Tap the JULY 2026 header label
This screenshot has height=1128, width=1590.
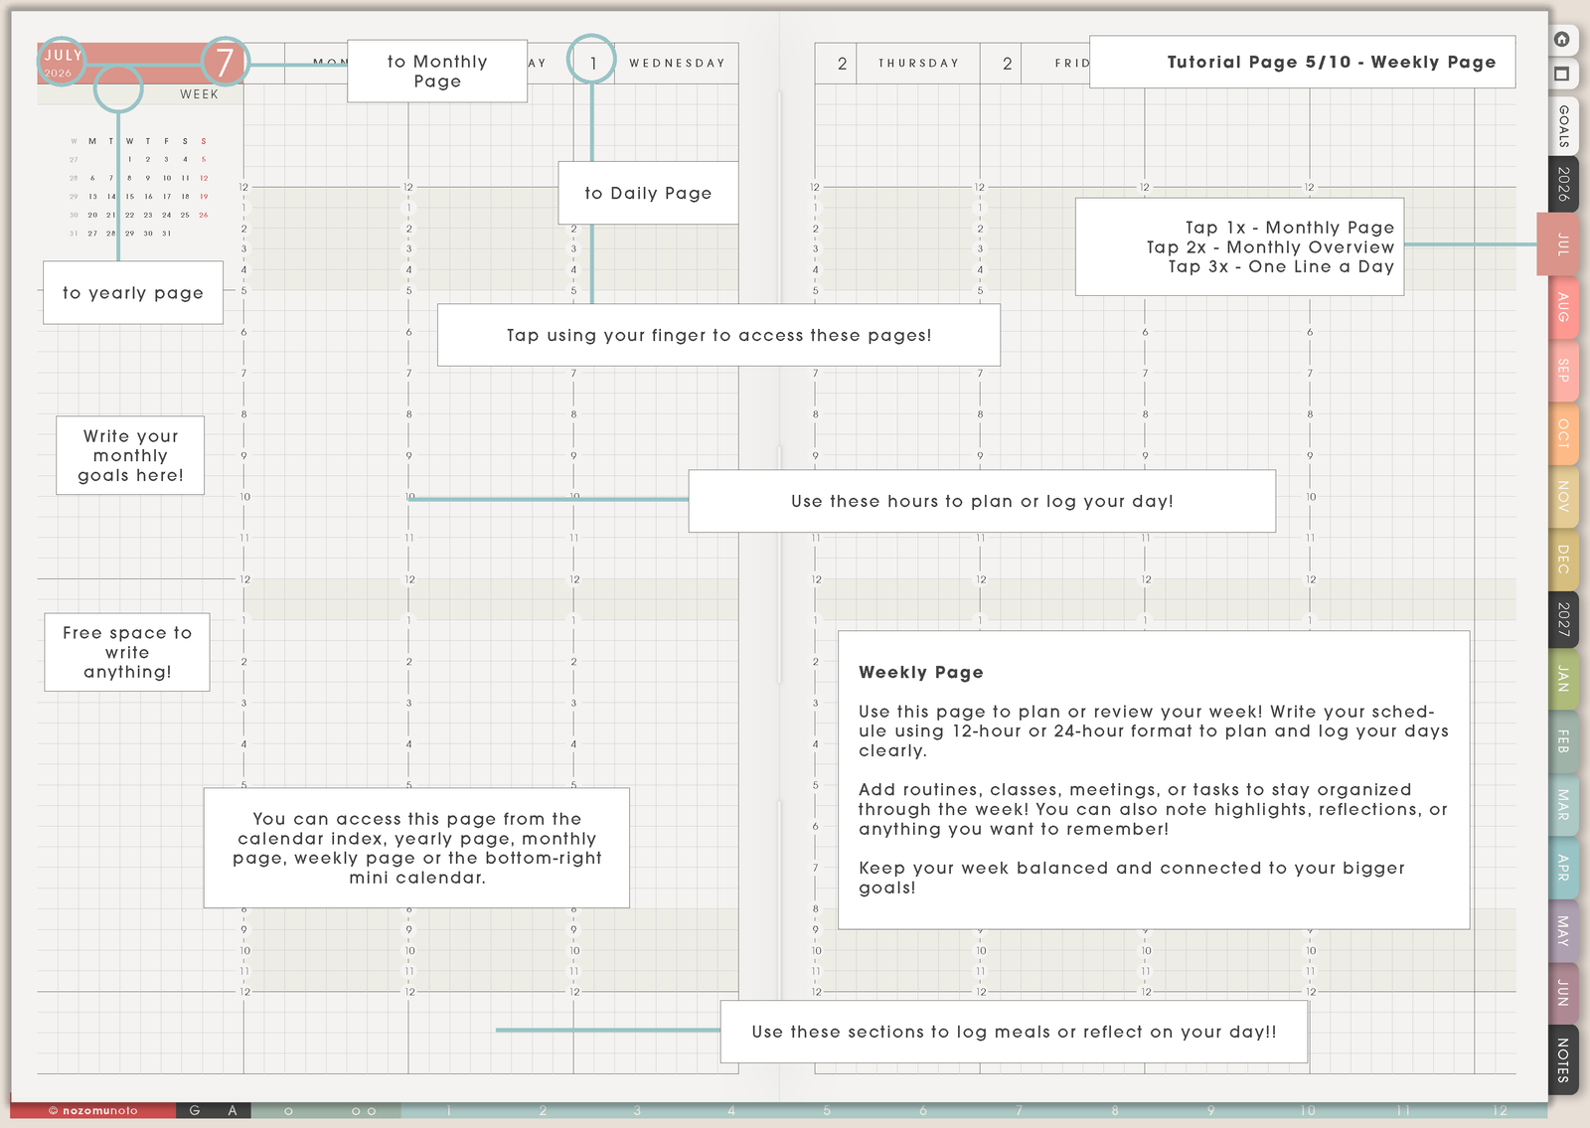62,63
